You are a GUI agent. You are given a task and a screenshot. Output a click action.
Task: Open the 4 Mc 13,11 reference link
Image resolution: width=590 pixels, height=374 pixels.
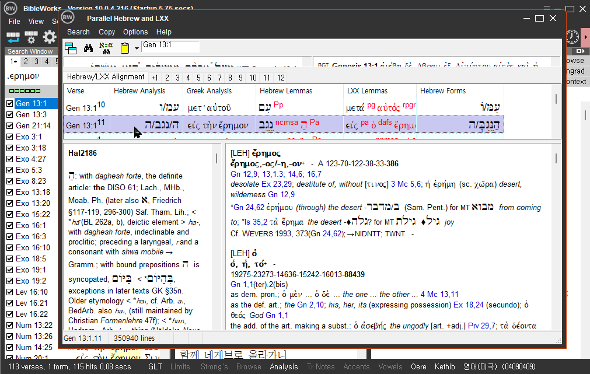pyautogui.click(x=439, y=294)
